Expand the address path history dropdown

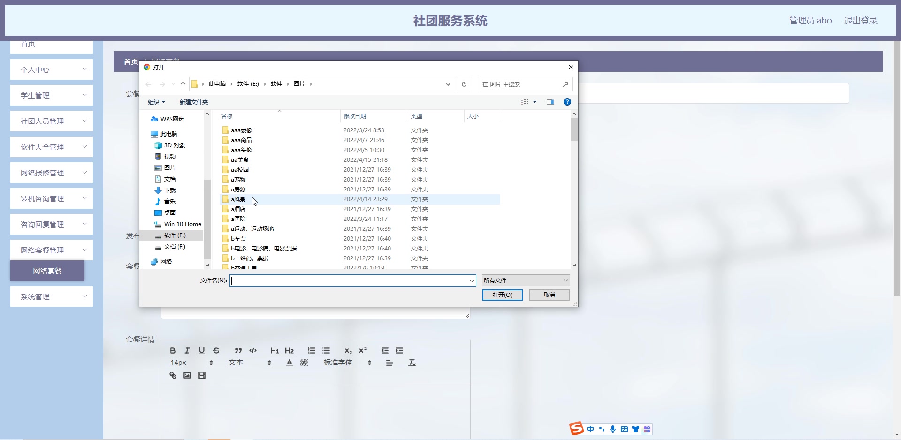[x=448, y=84]
